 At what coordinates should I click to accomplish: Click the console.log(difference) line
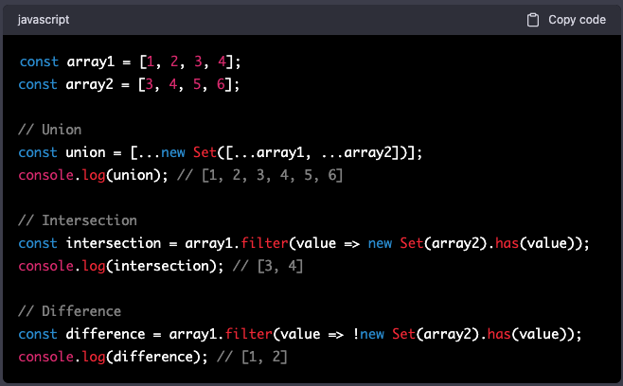coord(152,357)
